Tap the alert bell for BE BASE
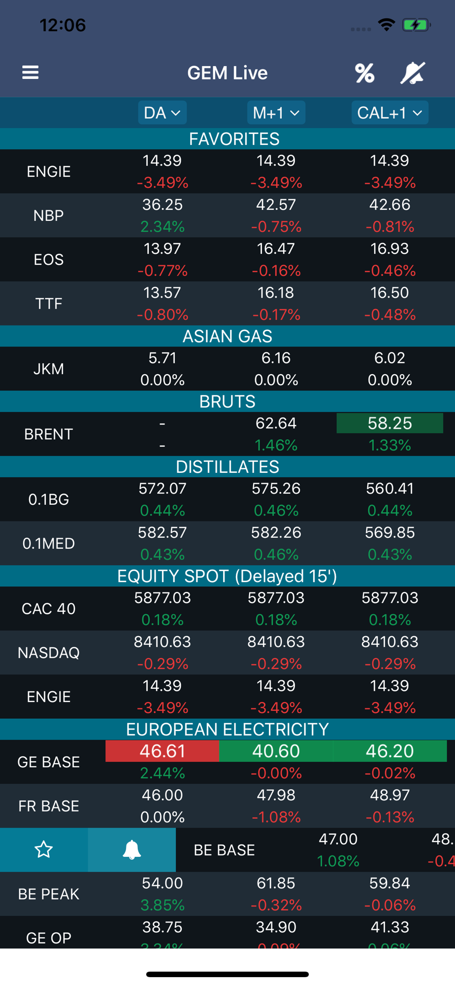 (131, 849)
